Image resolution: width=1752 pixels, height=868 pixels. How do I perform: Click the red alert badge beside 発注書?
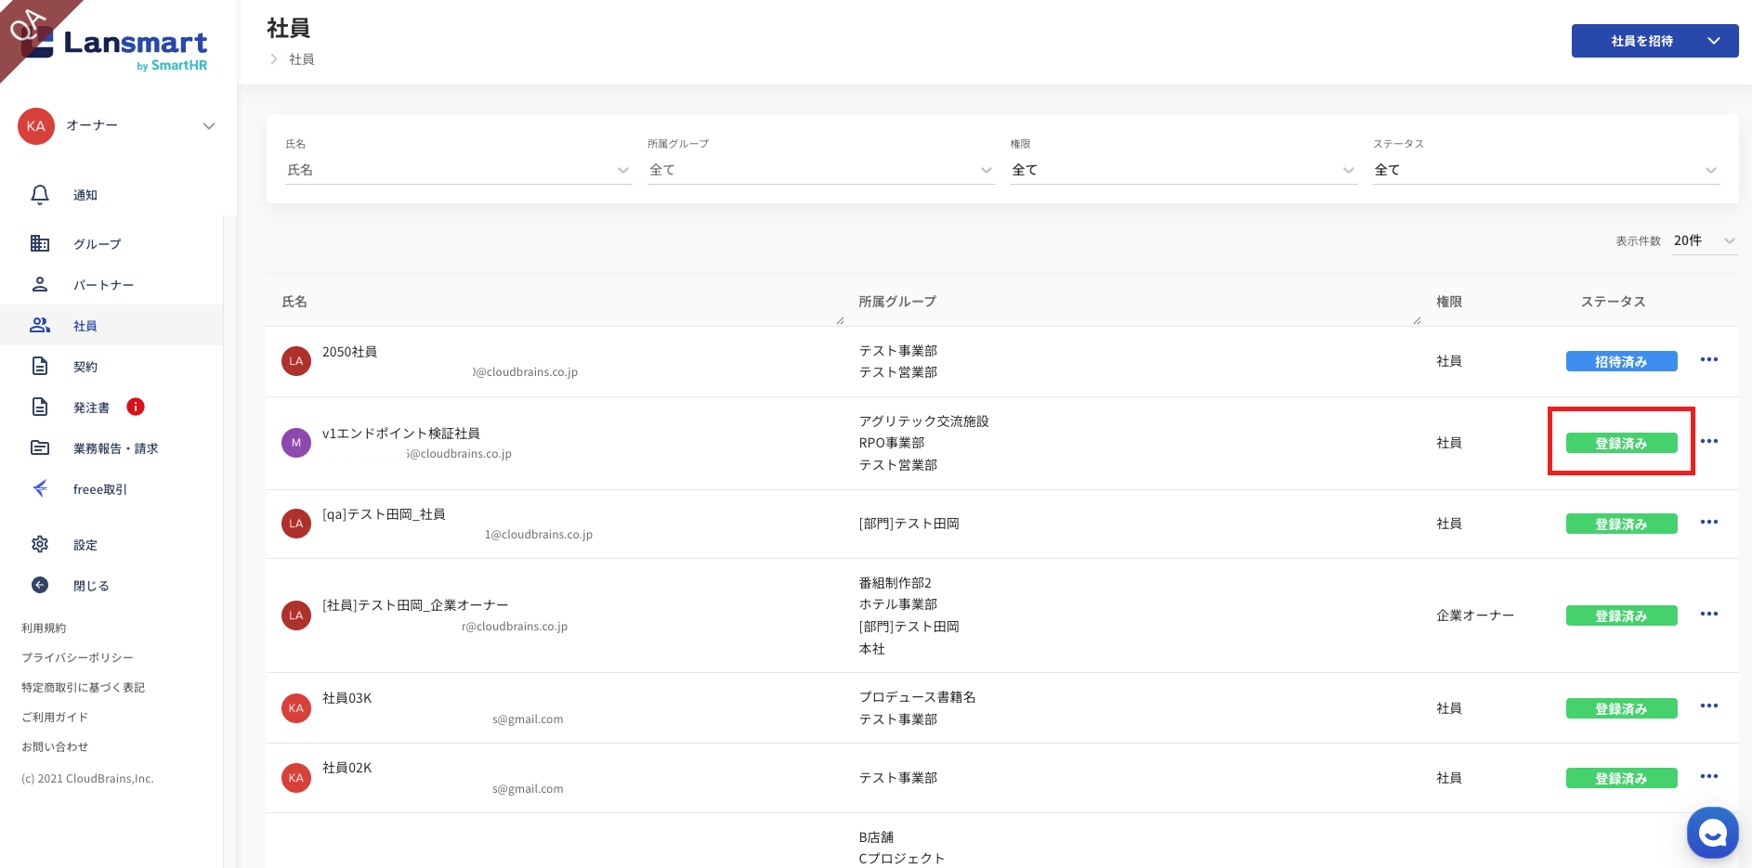136,407
